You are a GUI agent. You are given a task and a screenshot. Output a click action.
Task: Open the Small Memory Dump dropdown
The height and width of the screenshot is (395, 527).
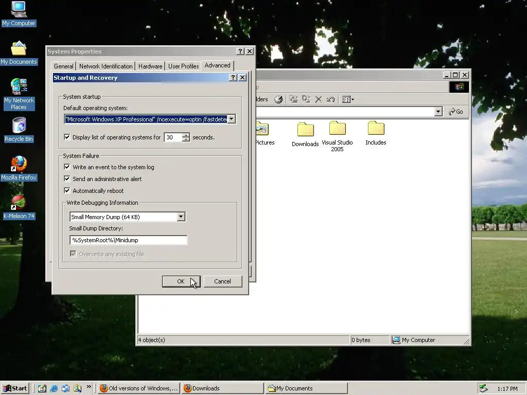point(181,217)
